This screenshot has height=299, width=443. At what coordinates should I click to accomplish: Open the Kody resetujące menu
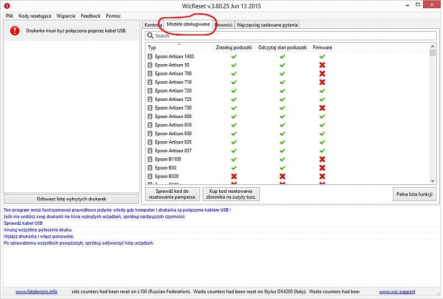pyautogui.click(x=35, y=16)
